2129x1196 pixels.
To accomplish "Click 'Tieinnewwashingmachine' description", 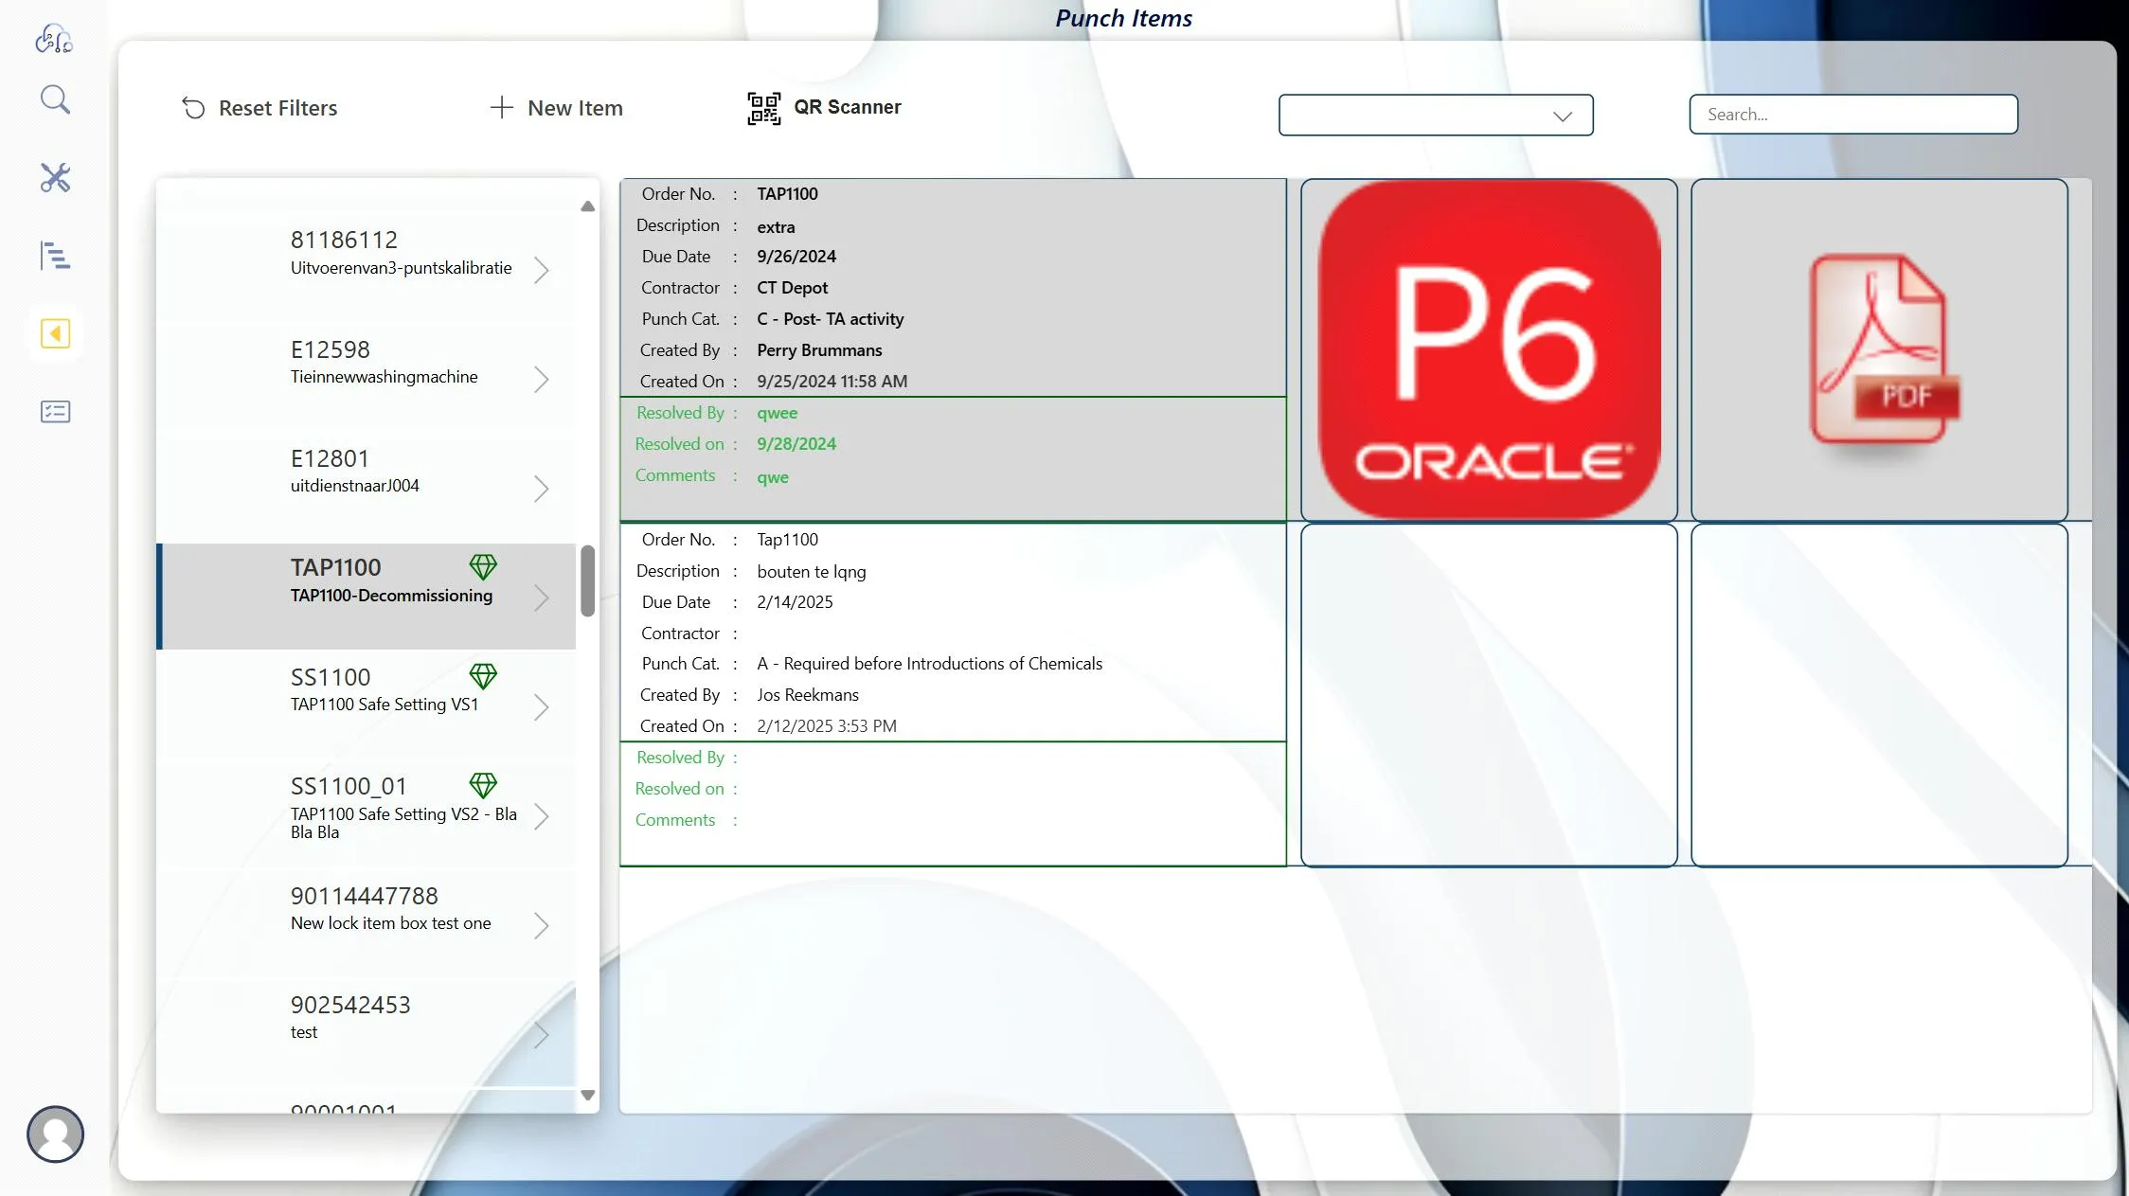I will (x=384, y=377).
